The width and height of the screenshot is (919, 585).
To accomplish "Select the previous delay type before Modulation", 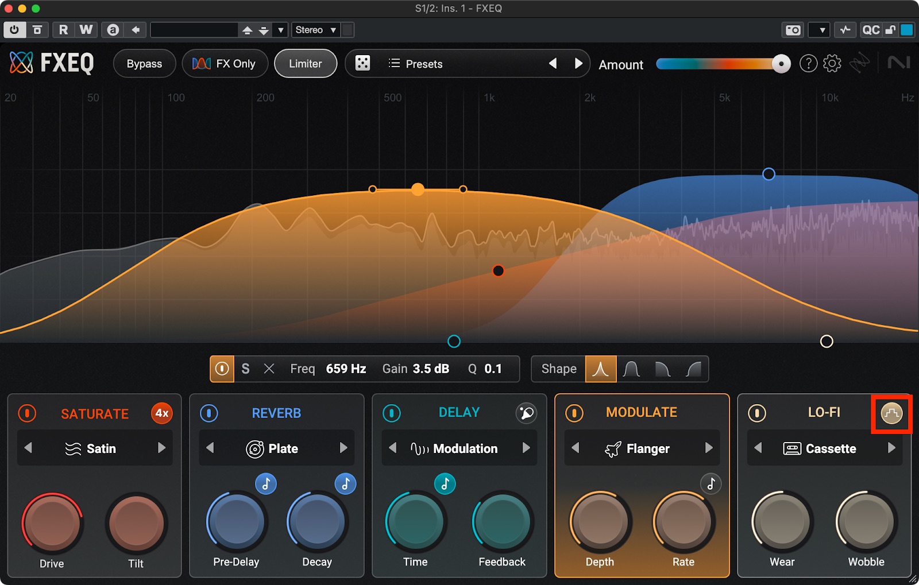I will point(393,448).
